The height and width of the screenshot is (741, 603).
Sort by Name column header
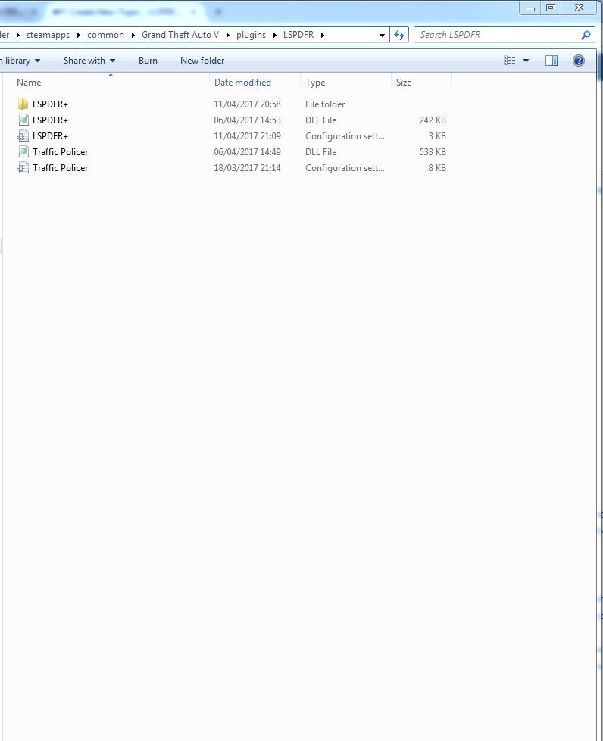[29, 83]
